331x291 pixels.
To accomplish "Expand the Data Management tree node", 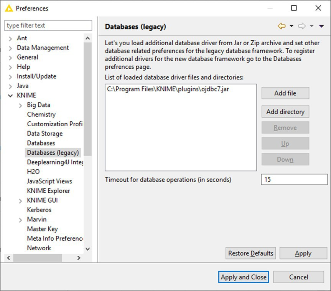I will 10,48.
